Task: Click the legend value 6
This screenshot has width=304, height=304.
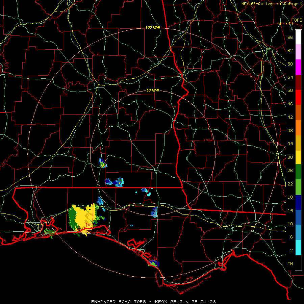Action: 292,237
